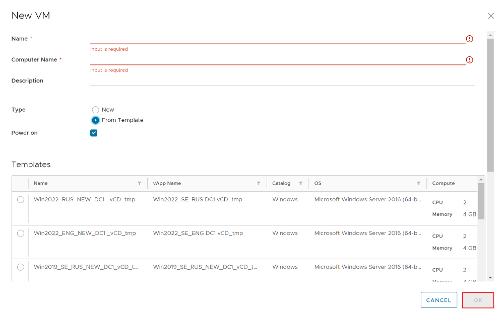Click the Name field error icon
Screen dimensions: 504x317
[469, 39]
